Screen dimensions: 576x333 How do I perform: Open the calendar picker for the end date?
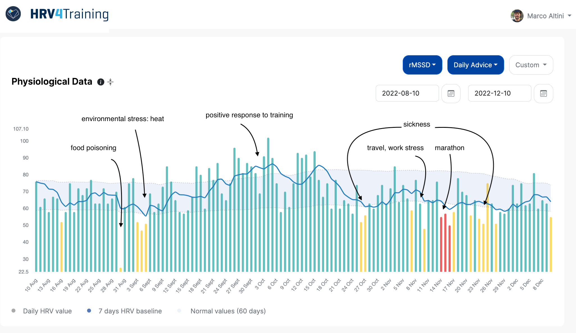click(543, 93)
